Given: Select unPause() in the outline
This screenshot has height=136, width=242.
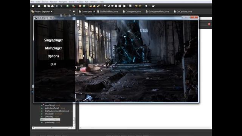Looking at the screenshot, I should point(49,117).
